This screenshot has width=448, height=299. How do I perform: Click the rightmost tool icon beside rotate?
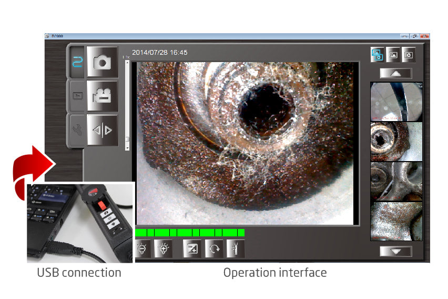[235, 248]
